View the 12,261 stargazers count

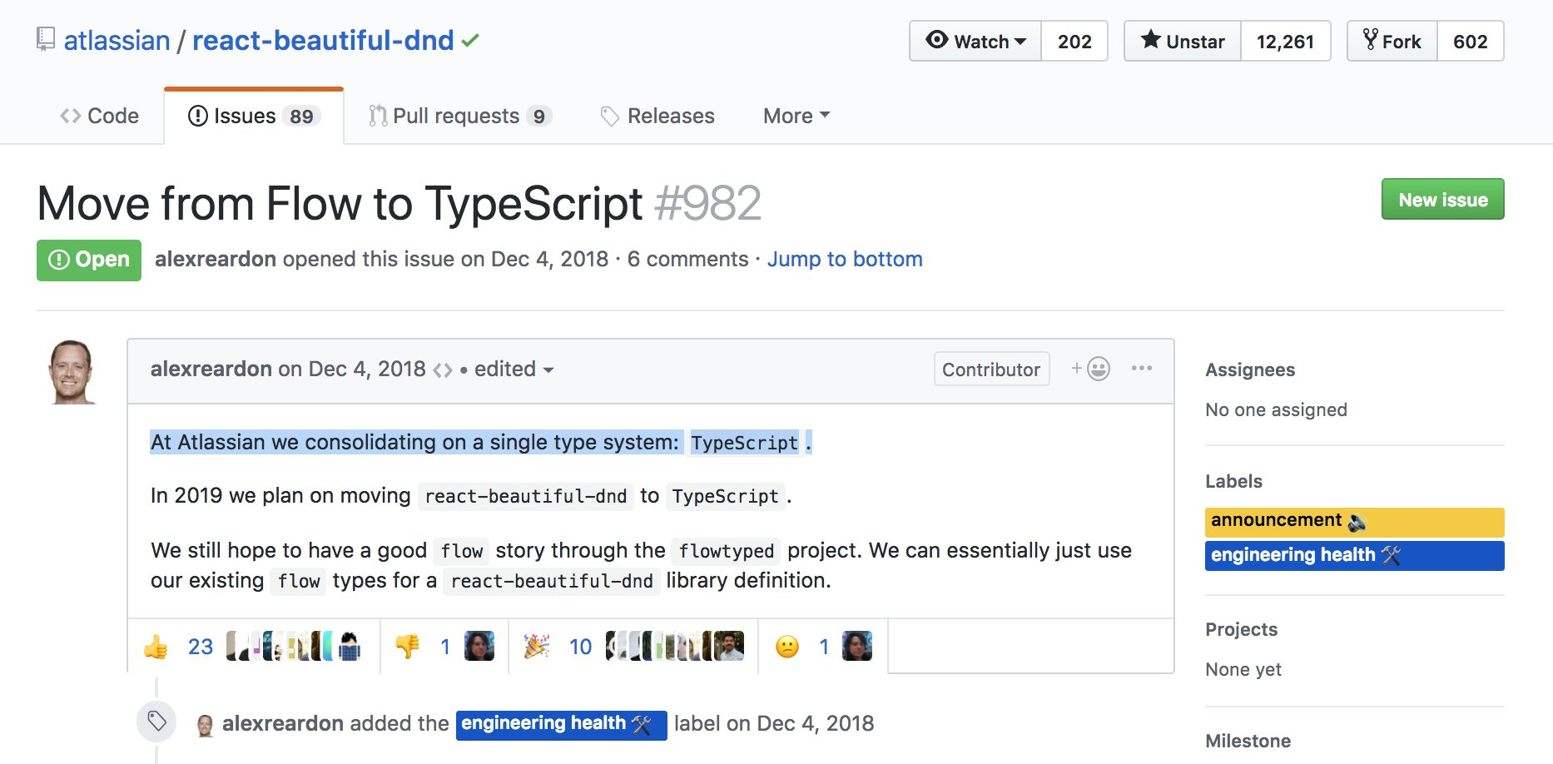(x=1285, y=41)
